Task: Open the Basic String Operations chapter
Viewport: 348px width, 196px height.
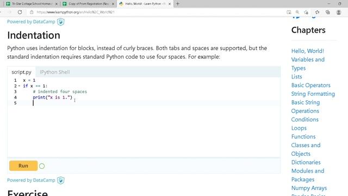Action: [306, 107]
